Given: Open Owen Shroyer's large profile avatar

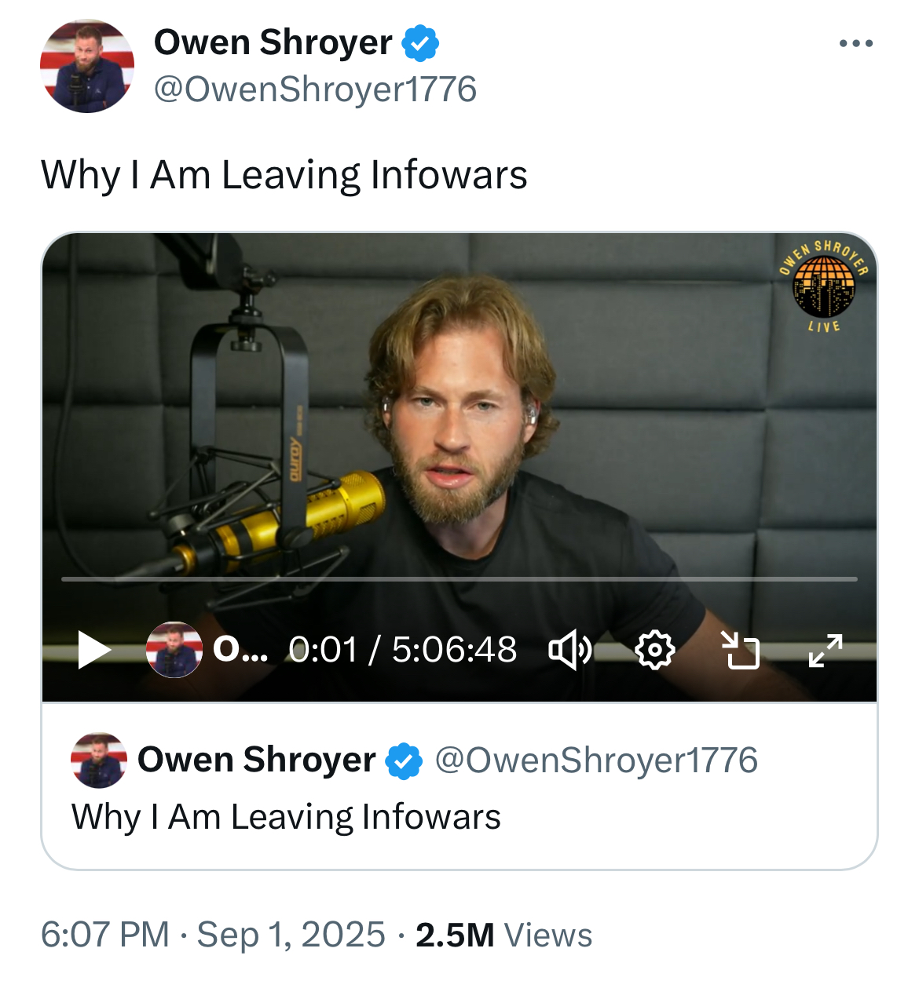Looking at the screenshot, I should click(87, 66).
